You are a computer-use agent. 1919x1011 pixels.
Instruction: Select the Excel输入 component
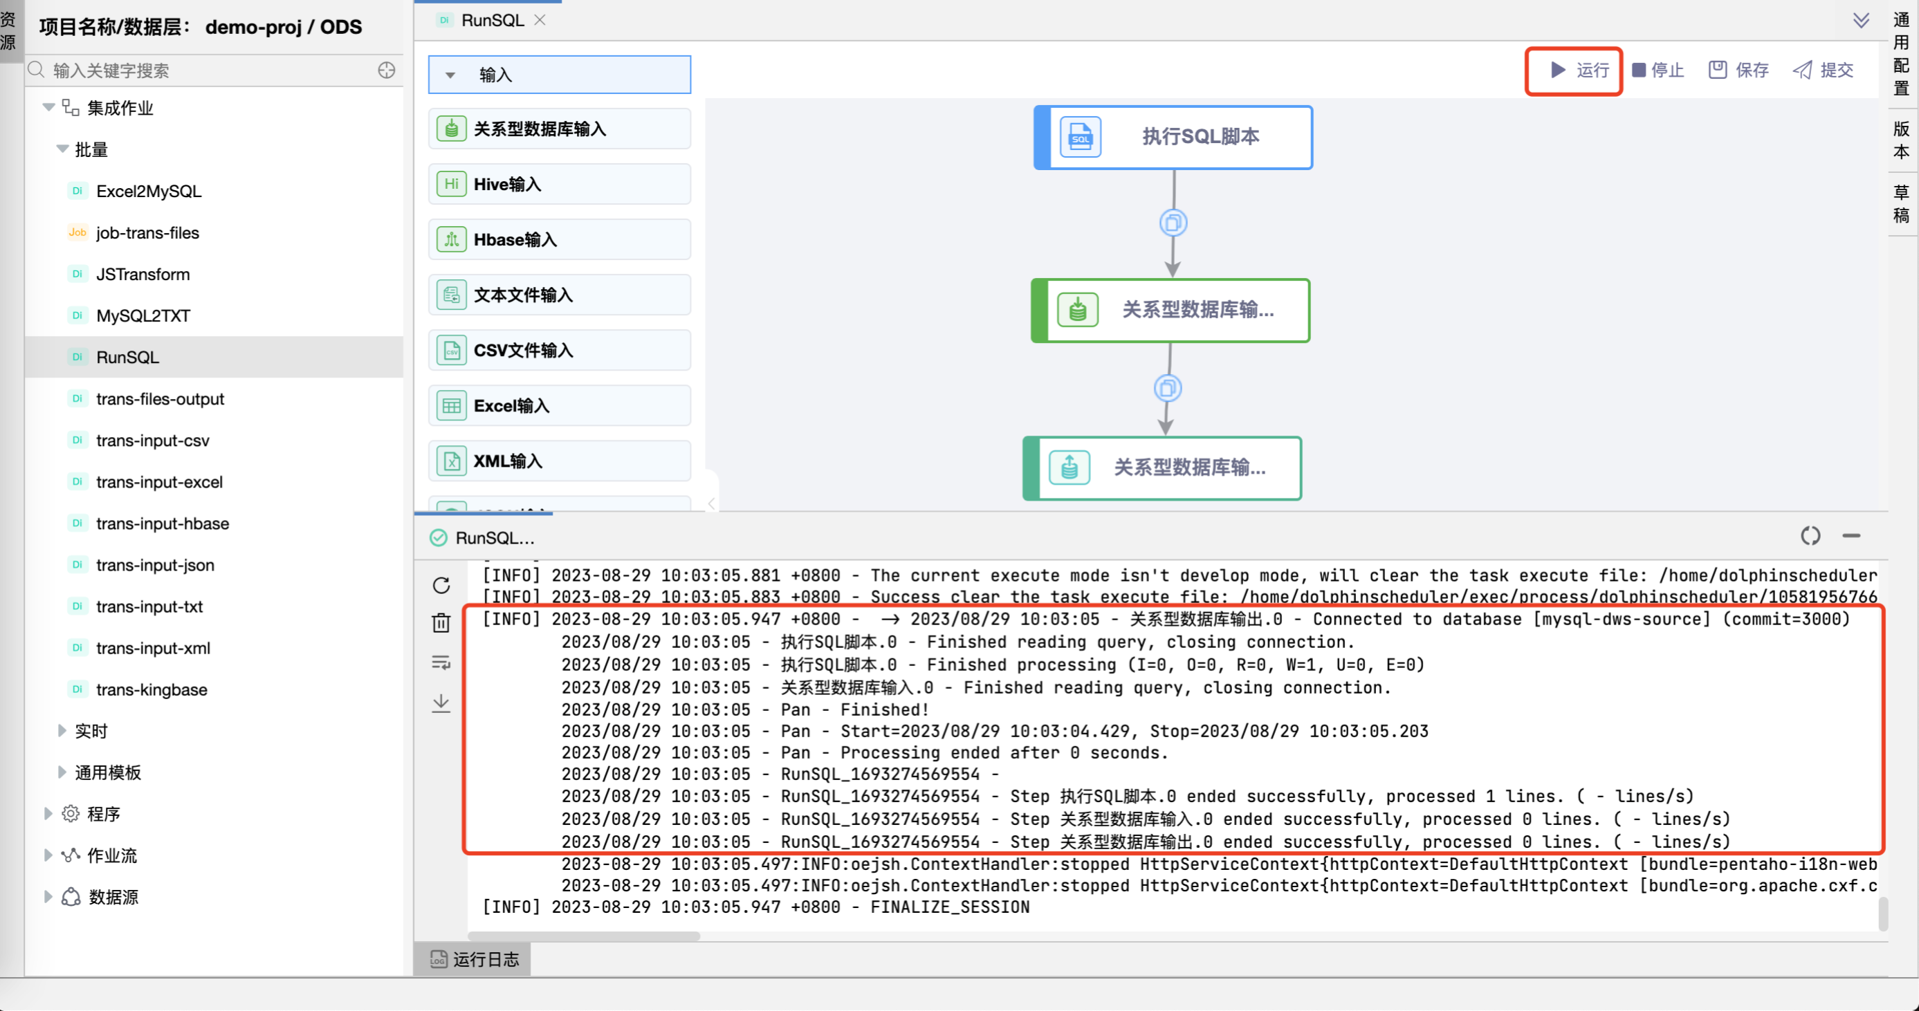coord(560,405)
